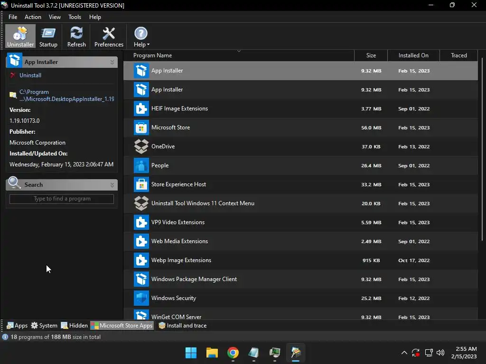Switch to the Apps tab

[17, 326]
